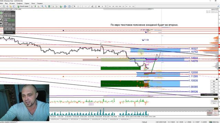Click the line-chart icon beside Contracts panel
This screenshot has width=220, height=123.
[x=1, y=16]
